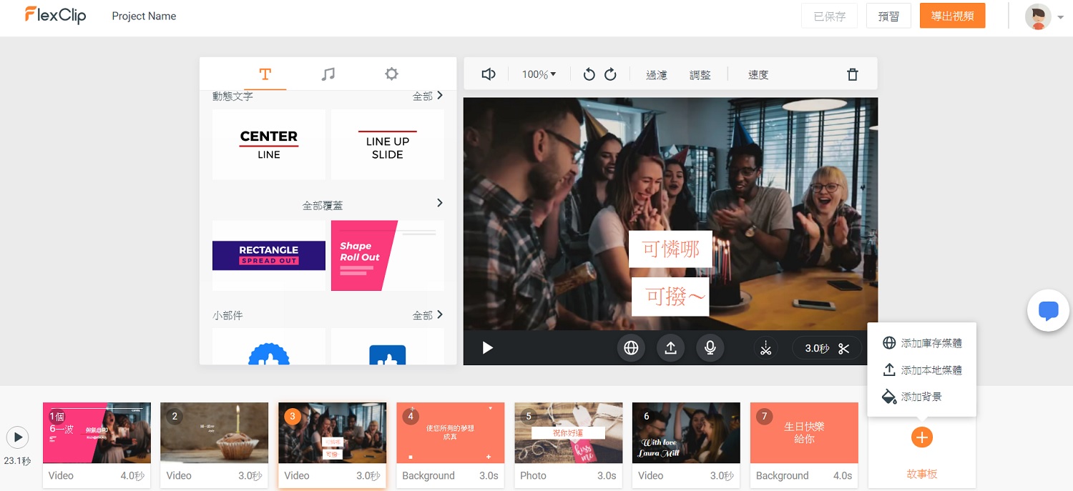Select storyboard clip 6 thumbnail
The height and width of the screenshot is (491, 1073).
coord(686,432)
